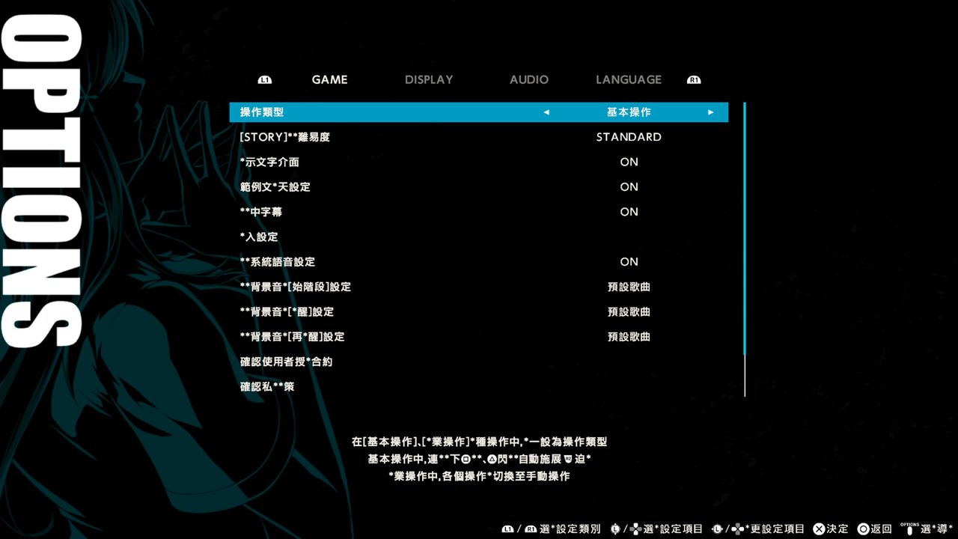
Task: Click the circle button icon for 返回
Action: pos(863,529)
